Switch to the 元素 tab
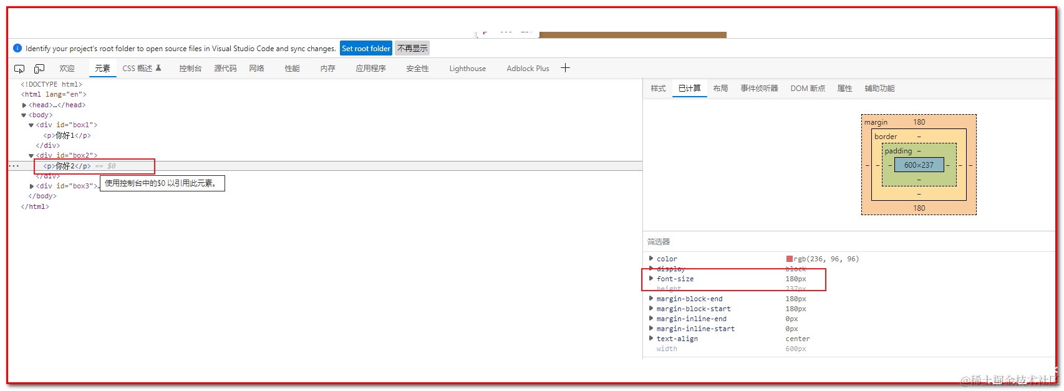Image resolution: width=1064 pixels, height=391 pixels. pos(102,69)
